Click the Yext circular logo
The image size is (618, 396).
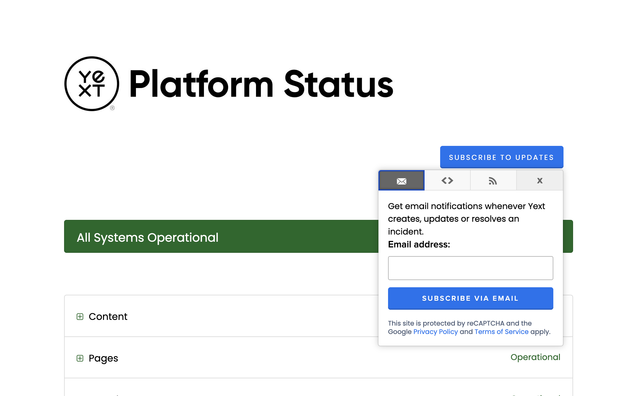click(x=92, y=84)
